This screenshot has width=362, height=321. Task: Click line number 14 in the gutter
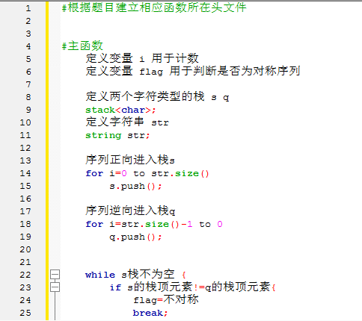click(x=25, y=173)
